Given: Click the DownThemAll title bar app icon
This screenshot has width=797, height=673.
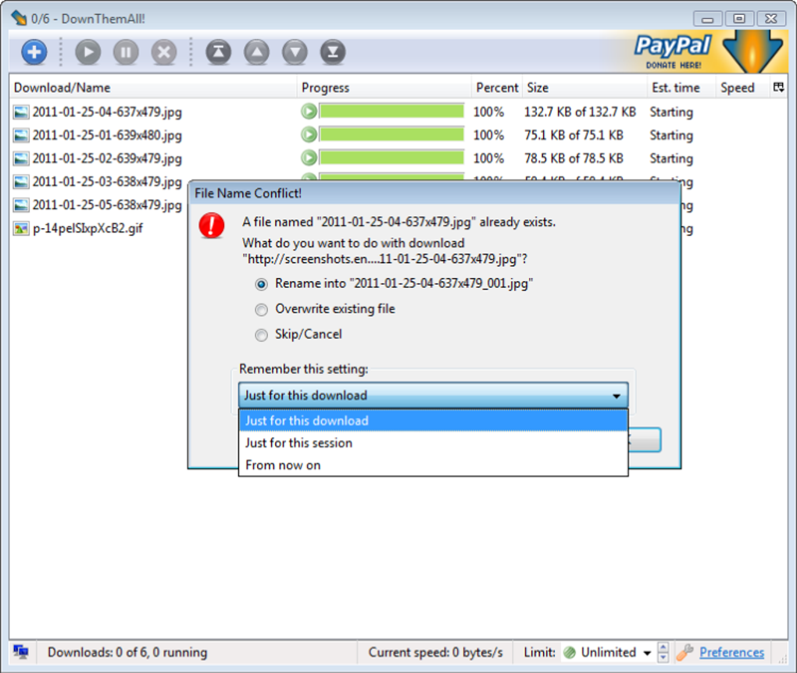Looking at the screenshot, I should (x=19, y=18).
